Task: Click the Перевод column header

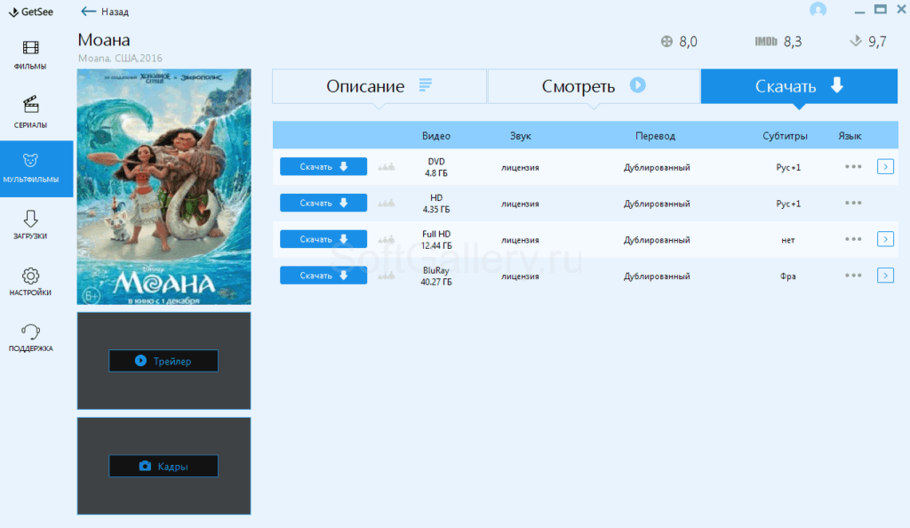Action: [655, 136]
